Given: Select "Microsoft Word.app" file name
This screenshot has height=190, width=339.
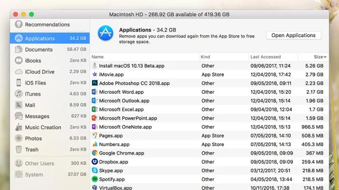Looking at the screenshot, I should (x=121, y=92).
